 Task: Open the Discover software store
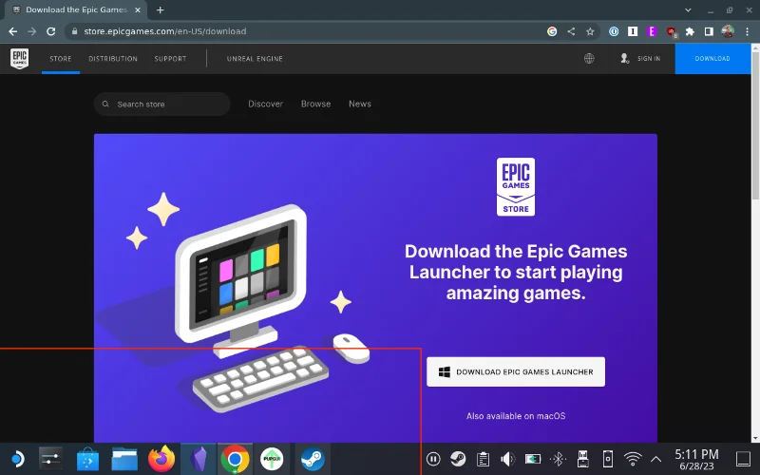click(87, 459)
